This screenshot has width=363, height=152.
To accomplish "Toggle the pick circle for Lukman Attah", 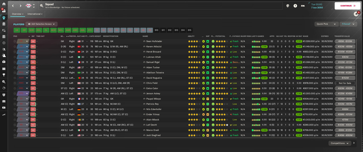I will pos(15,57).
